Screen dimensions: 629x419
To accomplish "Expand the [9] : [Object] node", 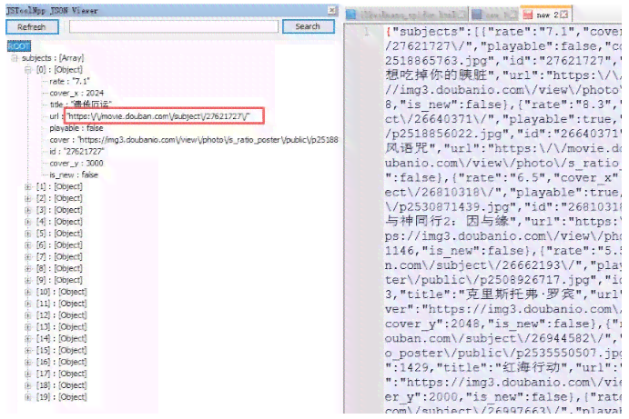I will [28, 281].
